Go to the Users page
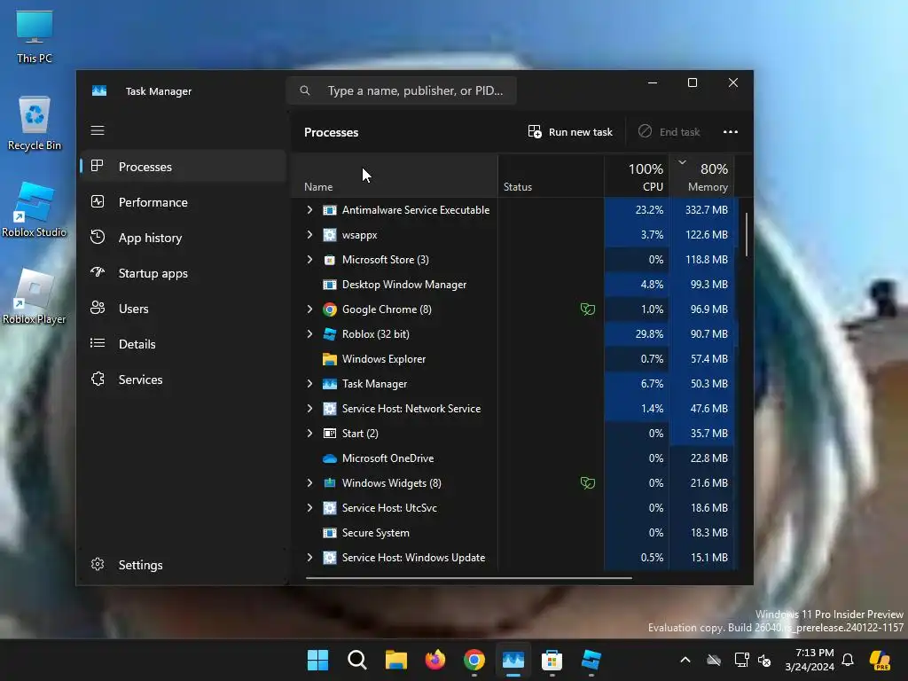The image size is (908, 681). [183, 309]
